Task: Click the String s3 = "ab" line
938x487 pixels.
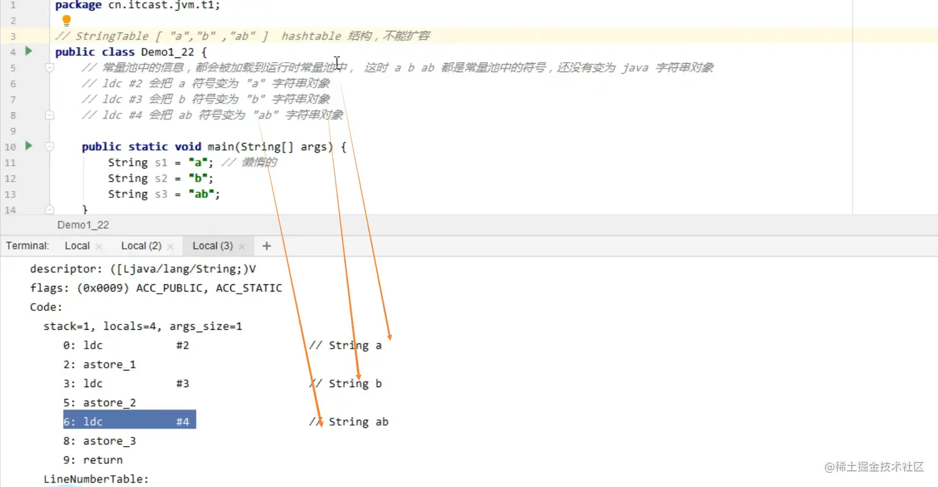Action: (164, 194)
